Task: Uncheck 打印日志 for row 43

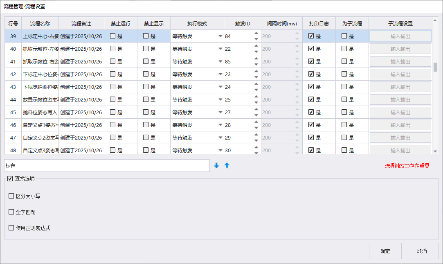Action: (x=311, y=87)
